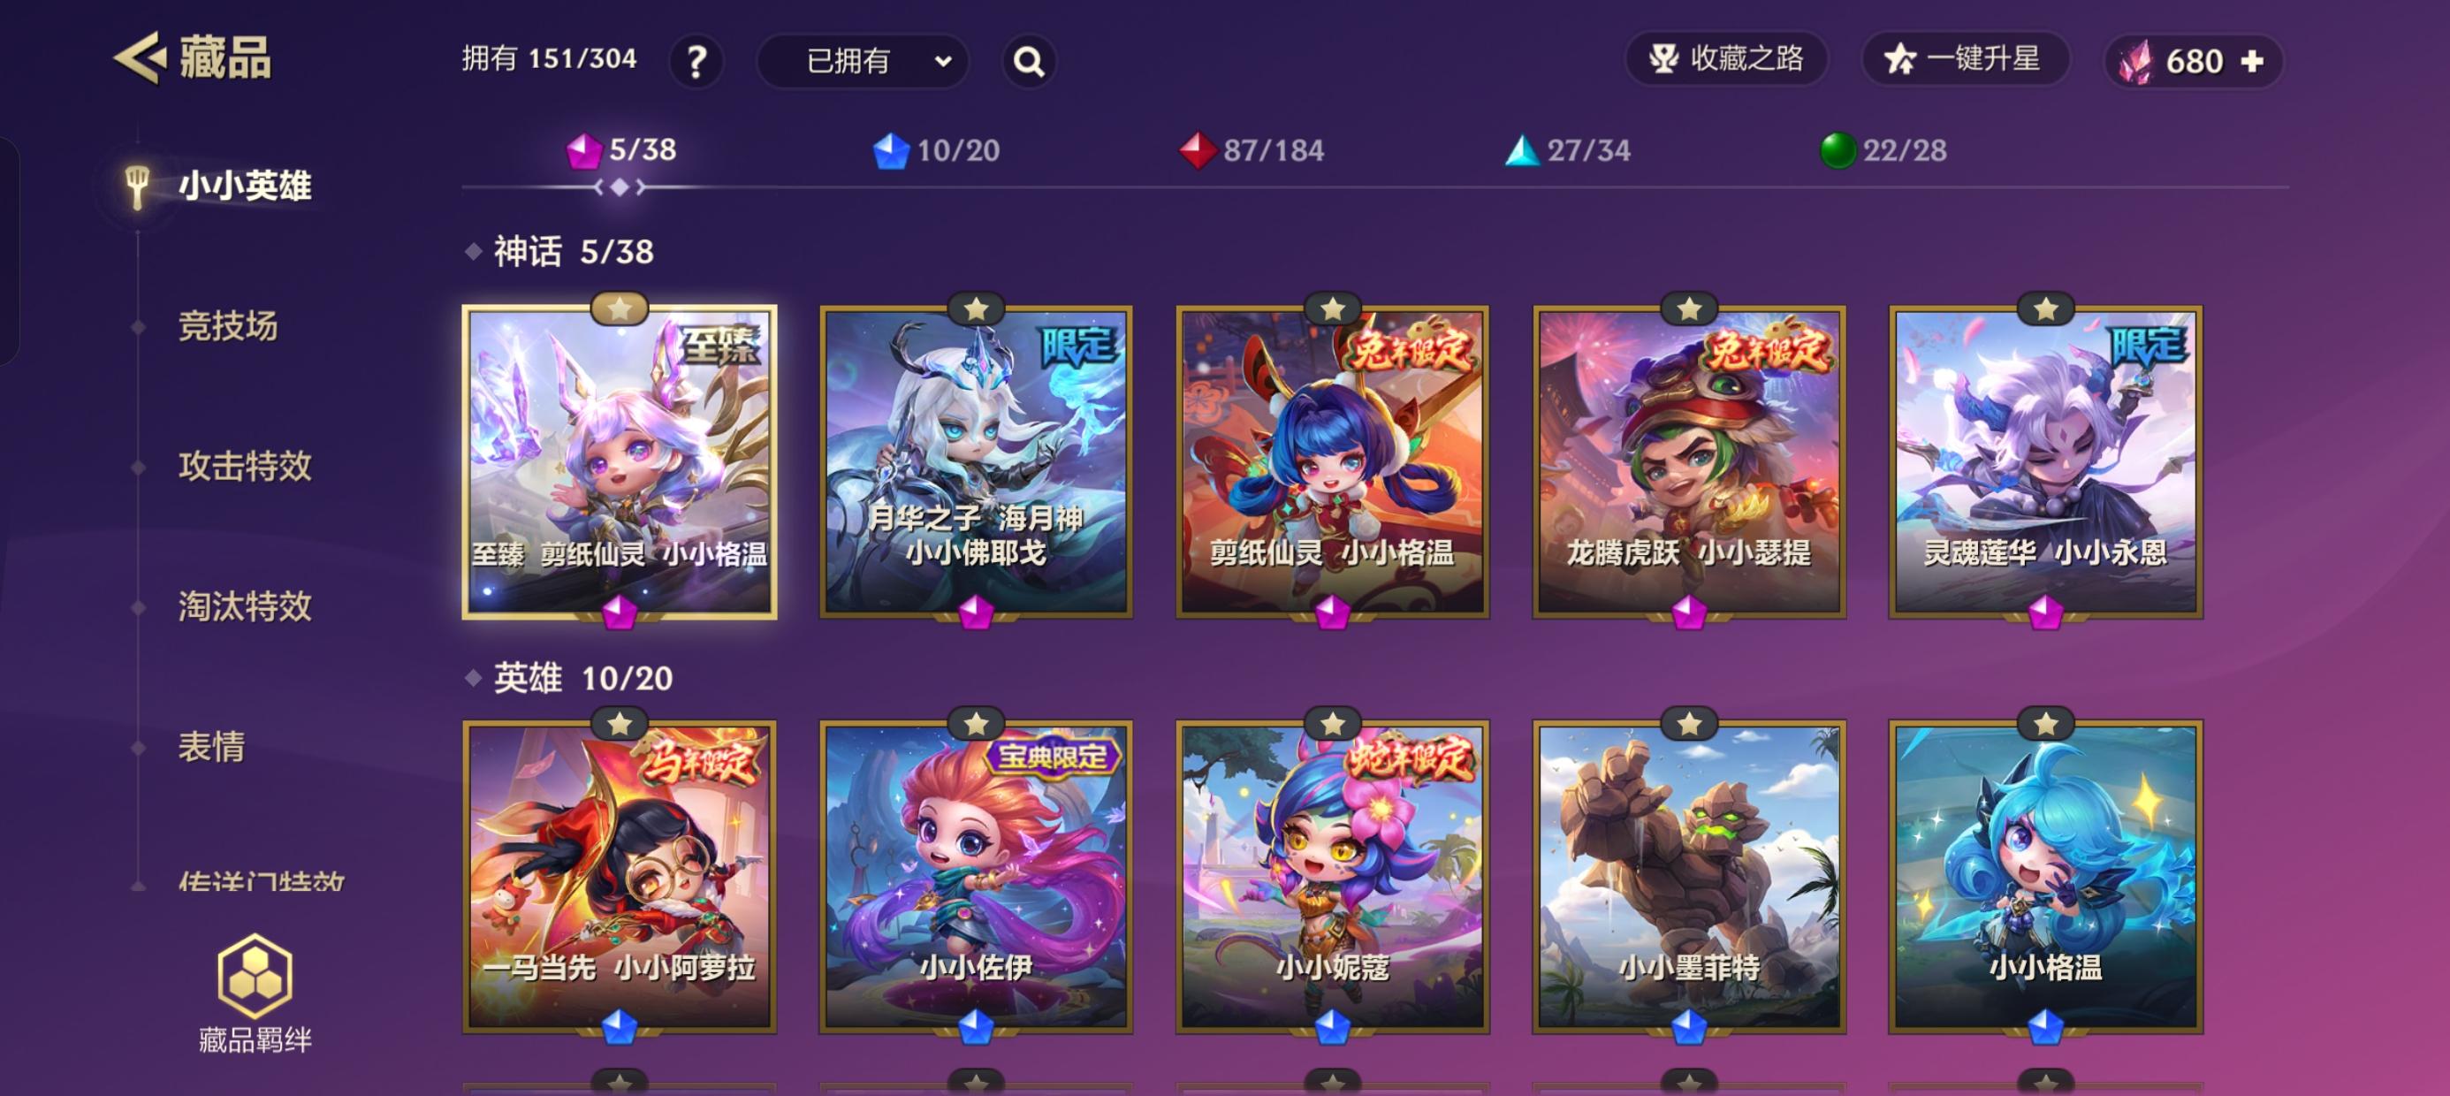Open search with the magnifier icon
Image resolution: width=2450 pixels, height=1096 pixels.
pos(1029,61)
